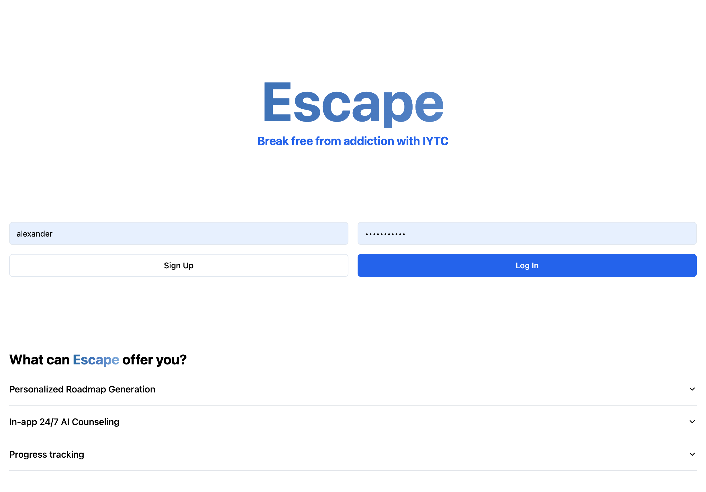Image resolution: width=706 pixels, height=492 pixels.
Task: Expand the Personalized Roadmap Generation section
Action: (x=353, y=389)
